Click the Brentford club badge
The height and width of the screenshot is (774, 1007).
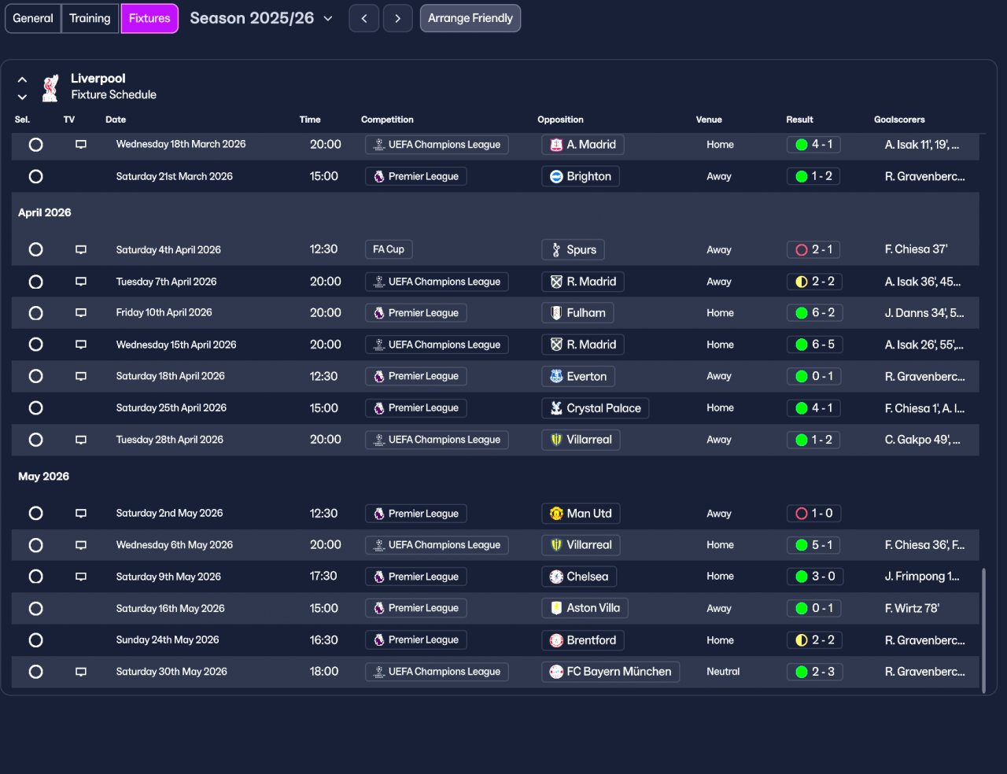pyautogui.click(x=556, y=640)
